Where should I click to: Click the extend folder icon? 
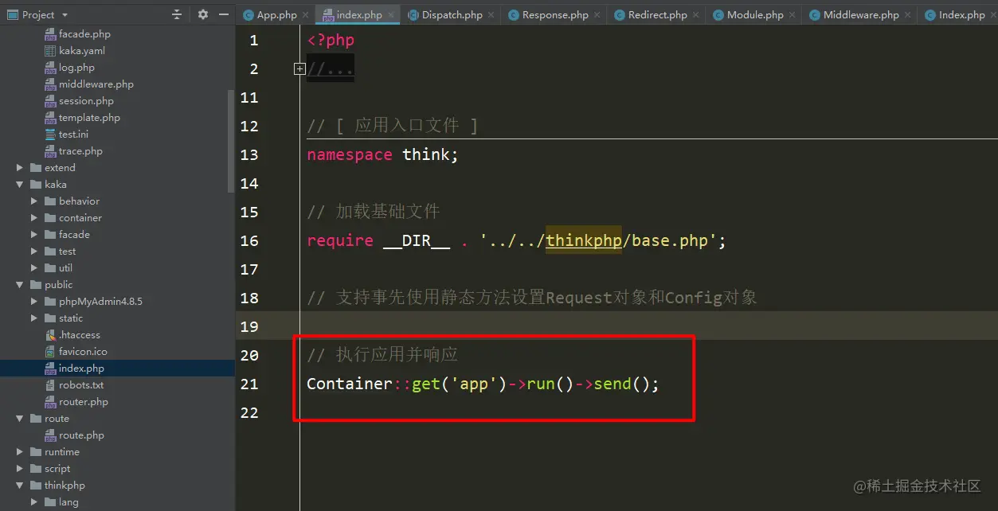[36, 168]
